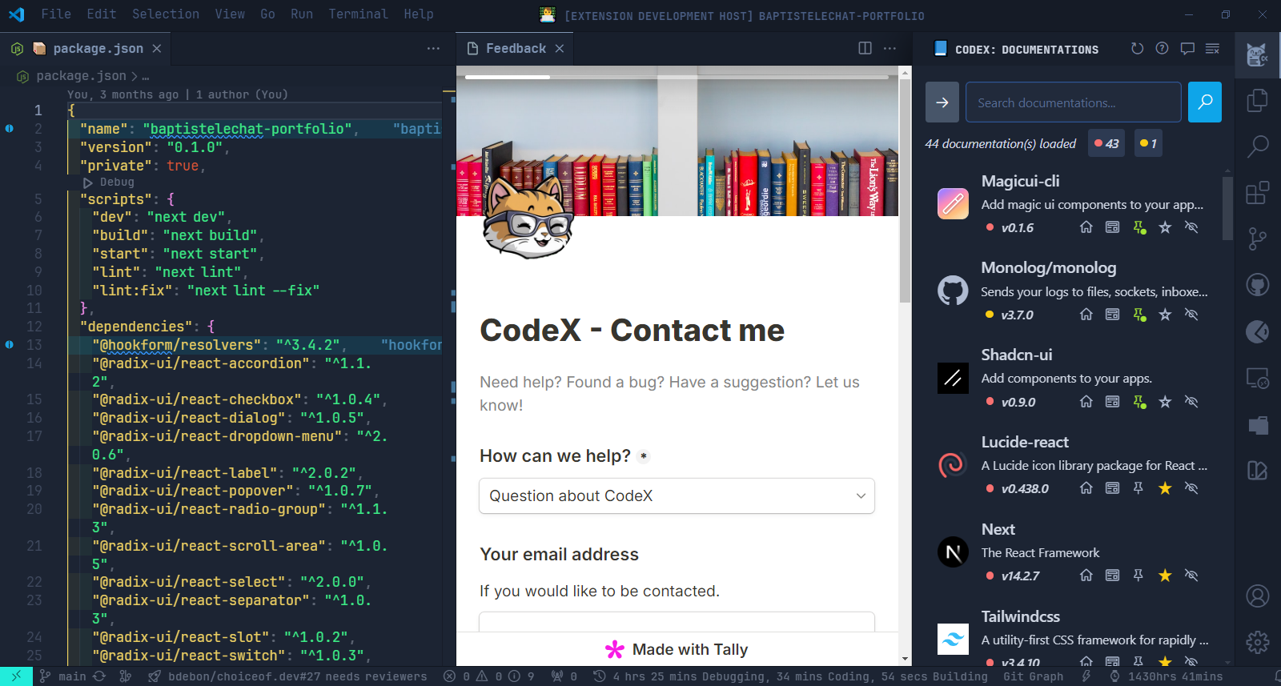Open Magicui-cli homepage via home icon

coord(1086,227)
